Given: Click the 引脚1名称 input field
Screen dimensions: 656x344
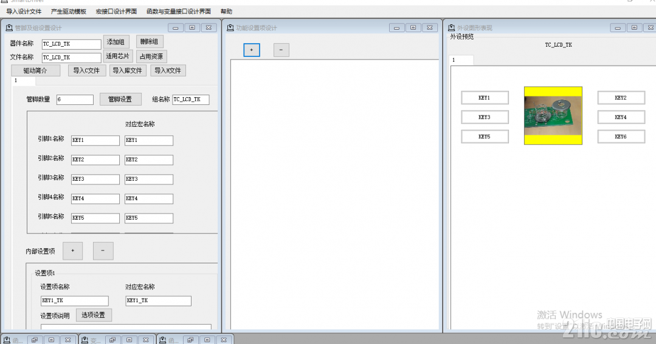Looking at the screenshot, I should tap(95, 140).
